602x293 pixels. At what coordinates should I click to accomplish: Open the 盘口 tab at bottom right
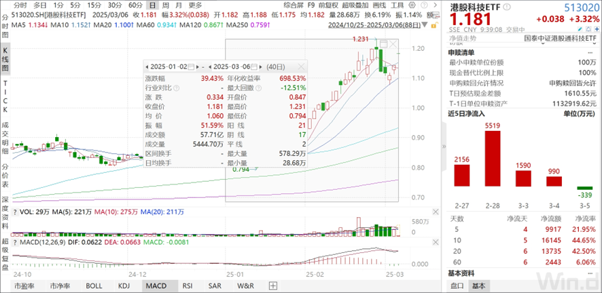click(x=458, y=286)
